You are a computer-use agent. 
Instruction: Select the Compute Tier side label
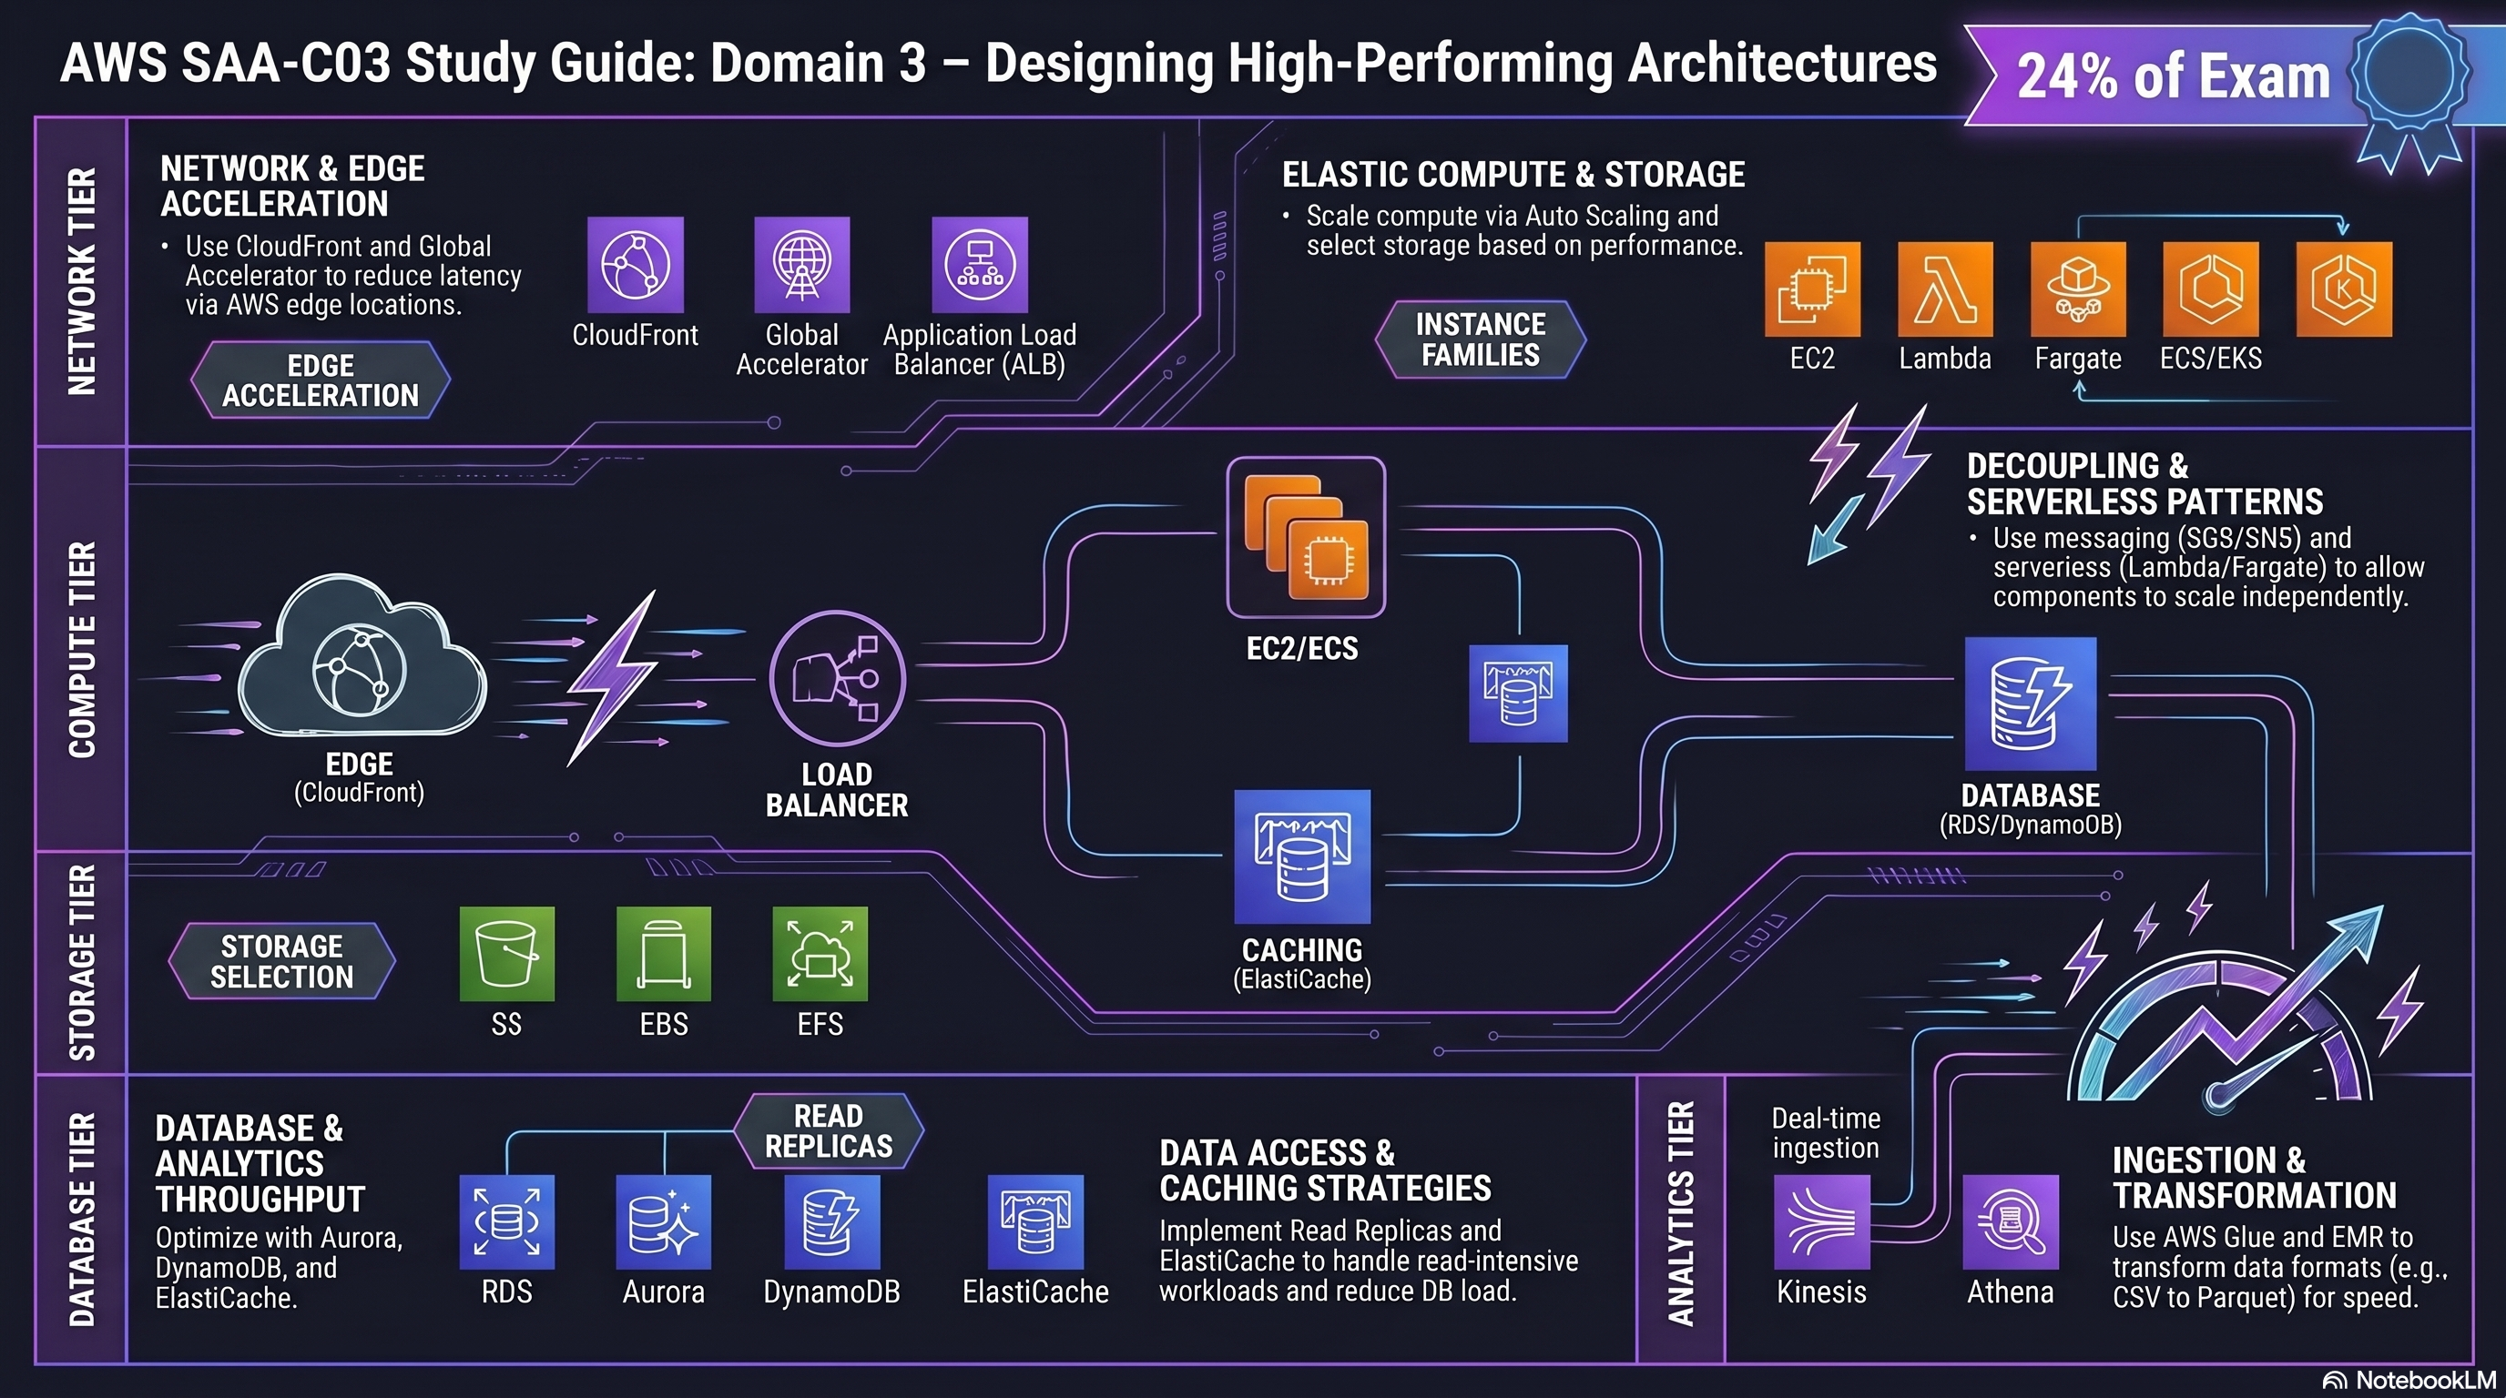(82, 650)
